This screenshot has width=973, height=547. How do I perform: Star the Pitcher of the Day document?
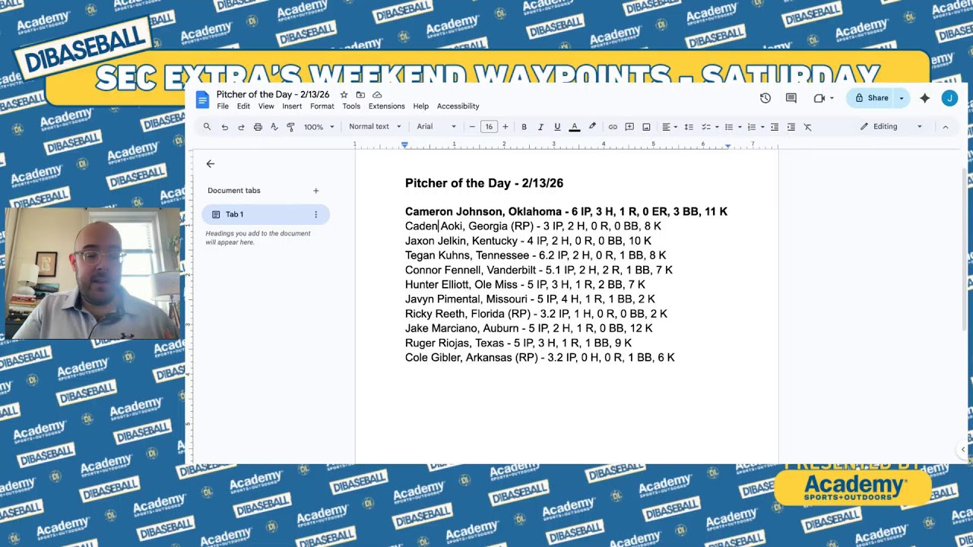(x=344, y=95)
